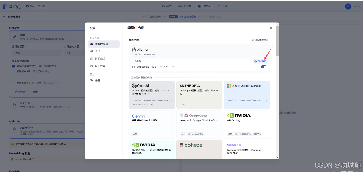Image resolution: width=363 pixels, height=172 pixels.
Task: Click the help icon after Chinese dropdown
Action: 59,83
